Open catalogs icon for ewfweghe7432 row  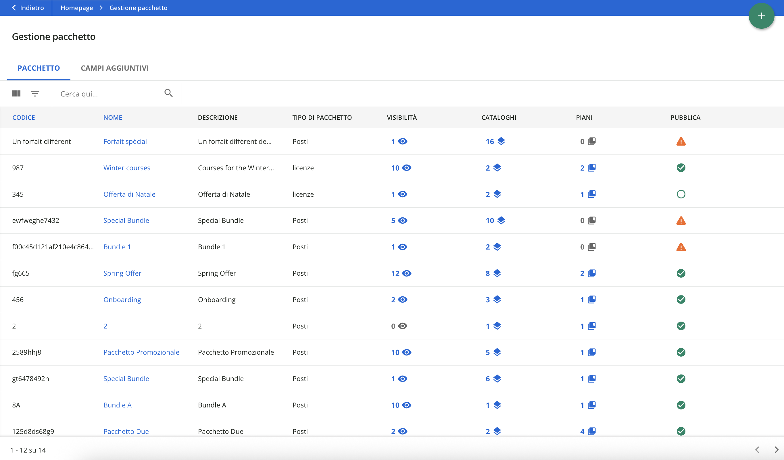click(x=501, y=220)
